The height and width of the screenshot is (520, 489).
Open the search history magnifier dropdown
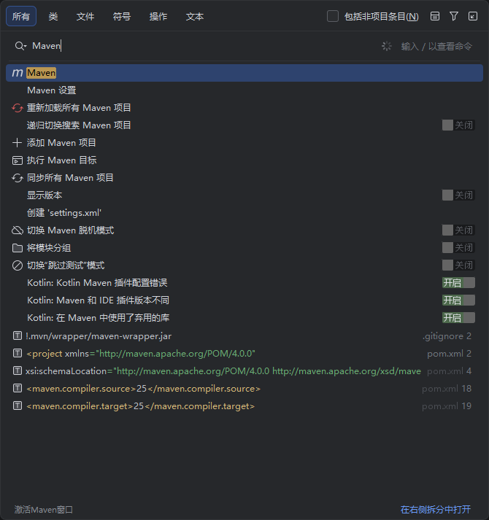pyautogui.click(x=20, y=46)
